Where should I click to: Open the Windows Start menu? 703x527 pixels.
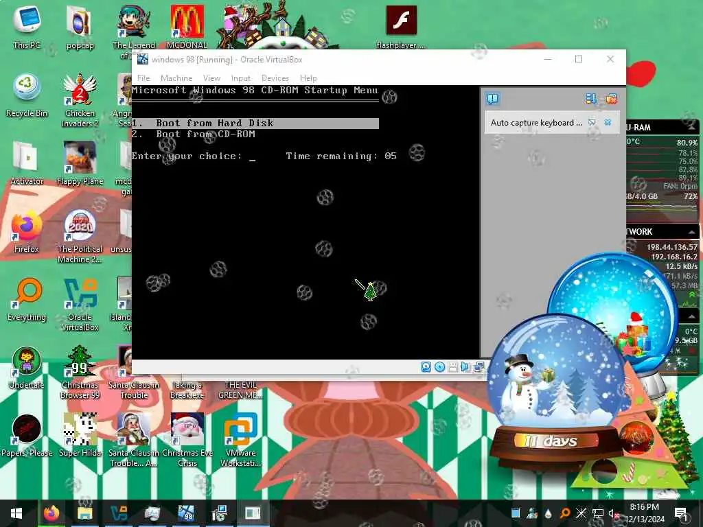click(16, 513)
